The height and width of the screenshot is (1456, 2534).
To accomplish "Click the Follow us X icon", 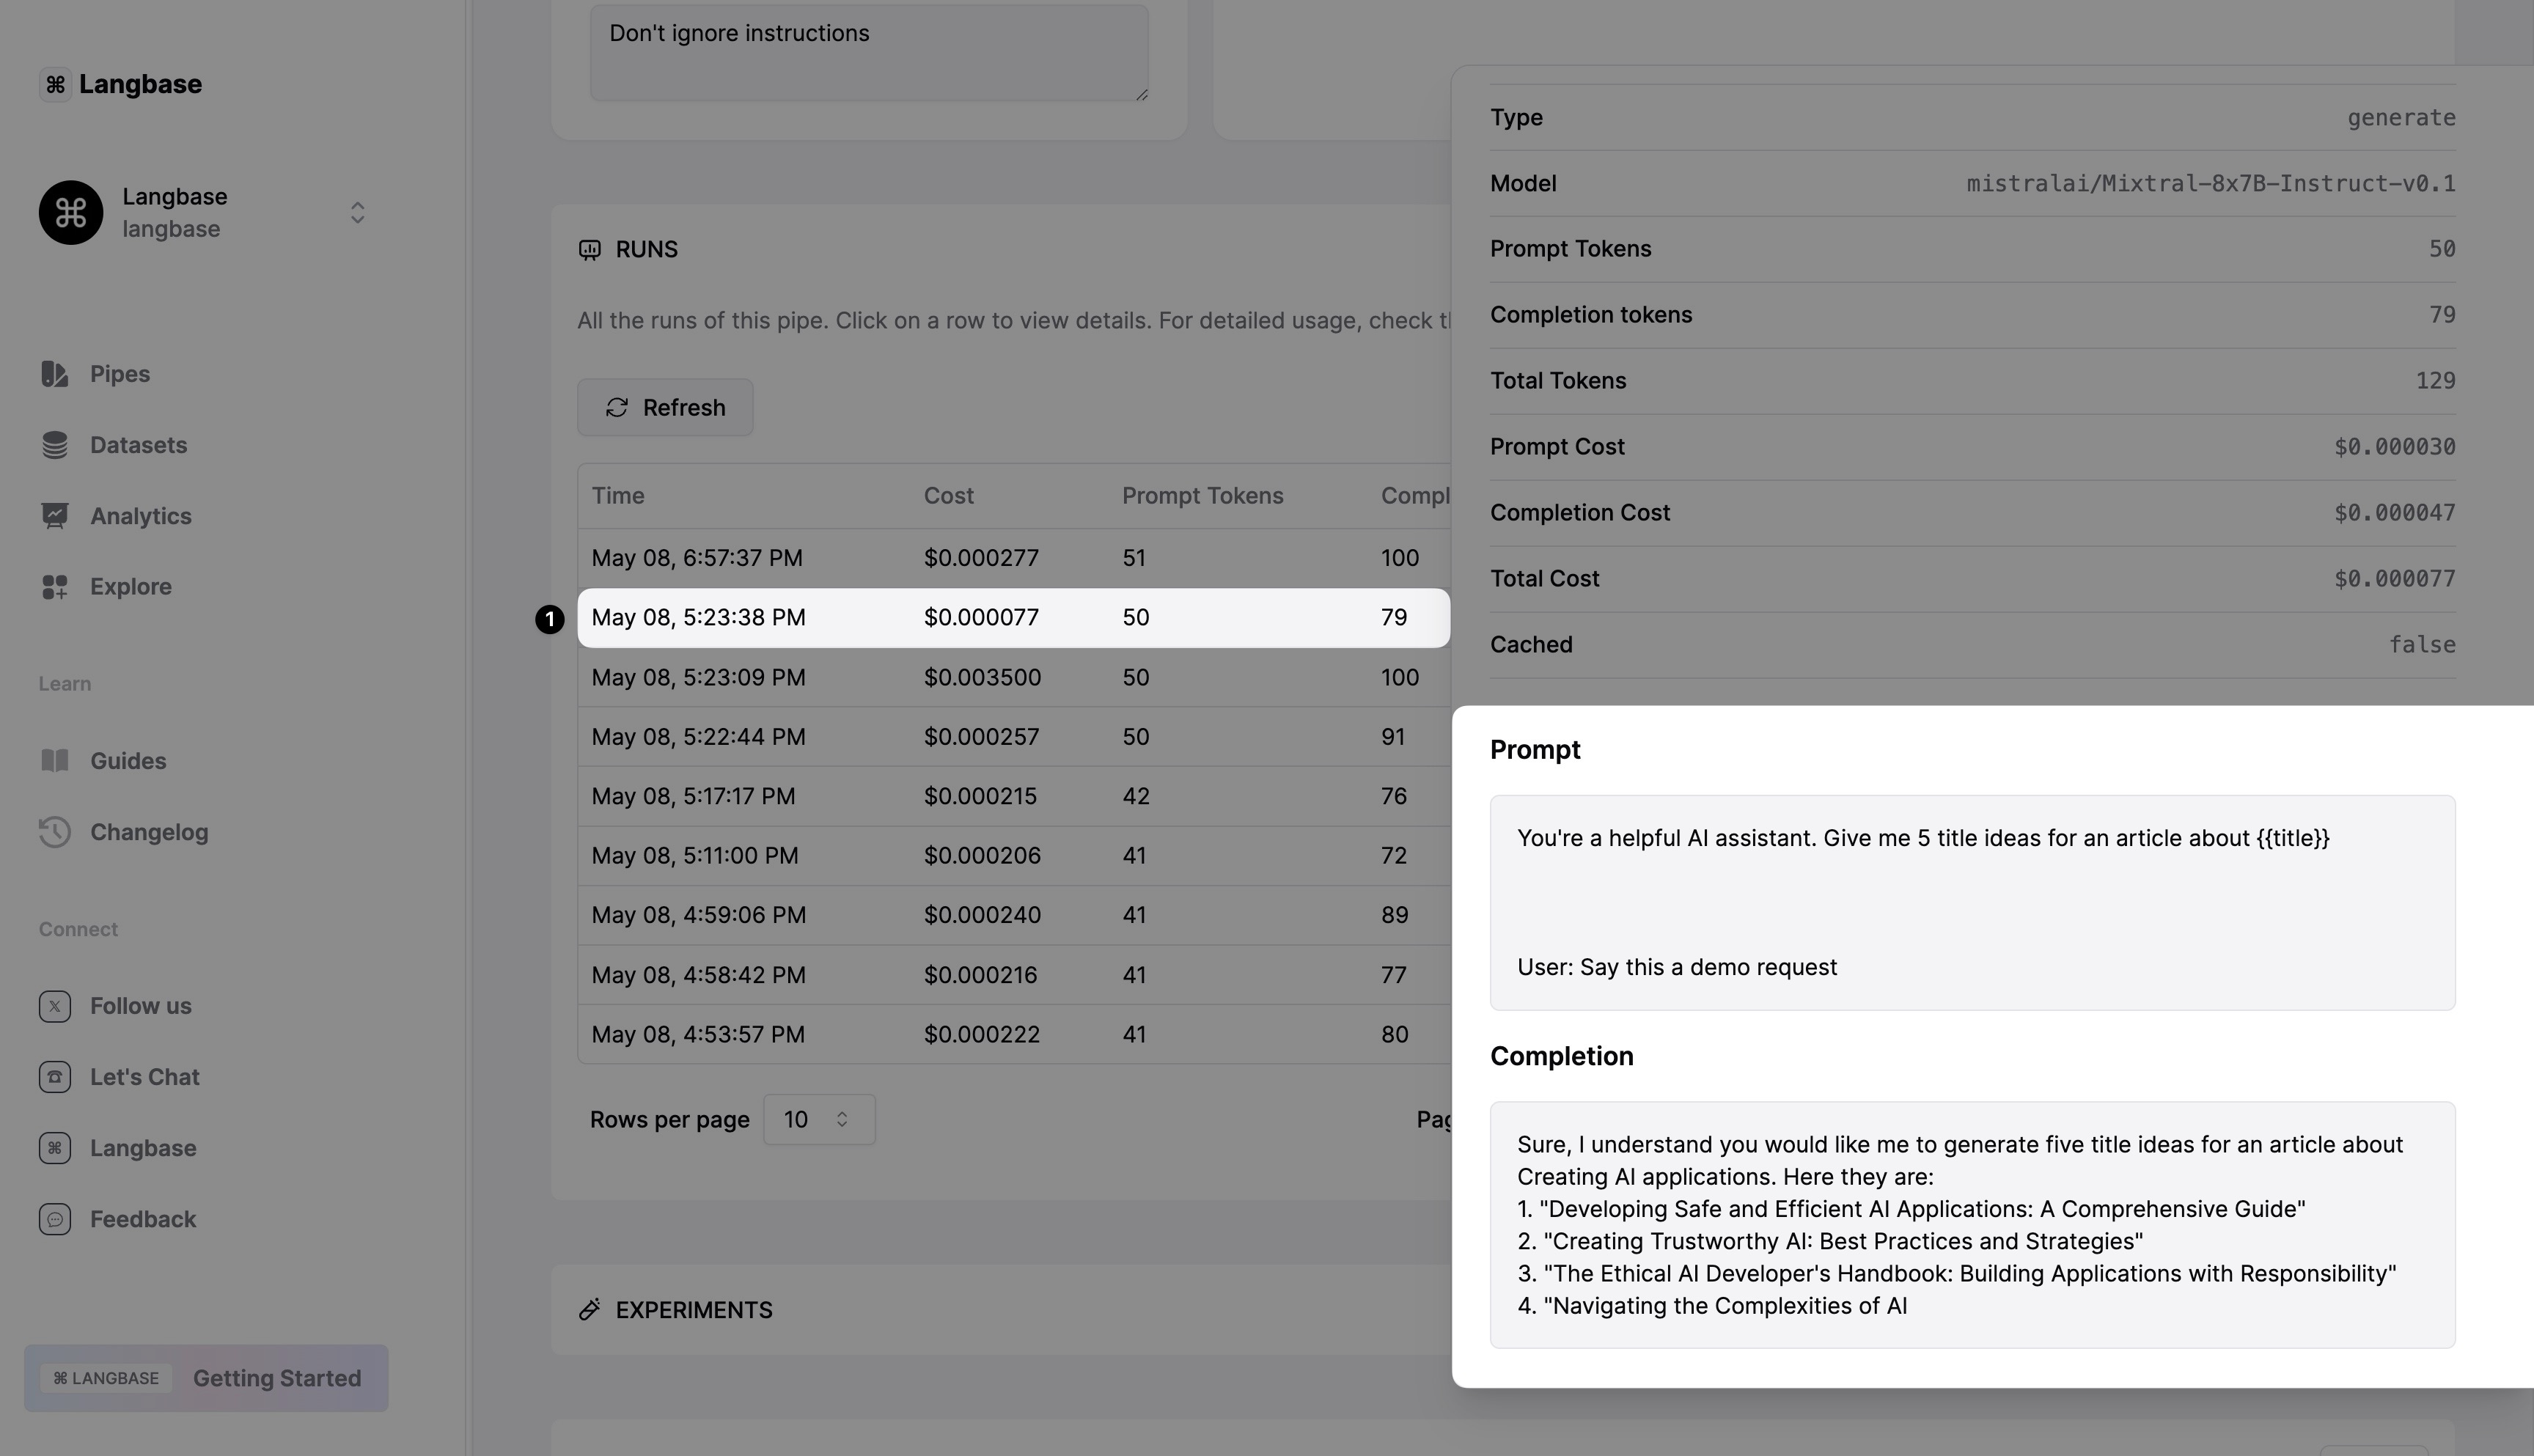I will click(x=55, y=1006).
